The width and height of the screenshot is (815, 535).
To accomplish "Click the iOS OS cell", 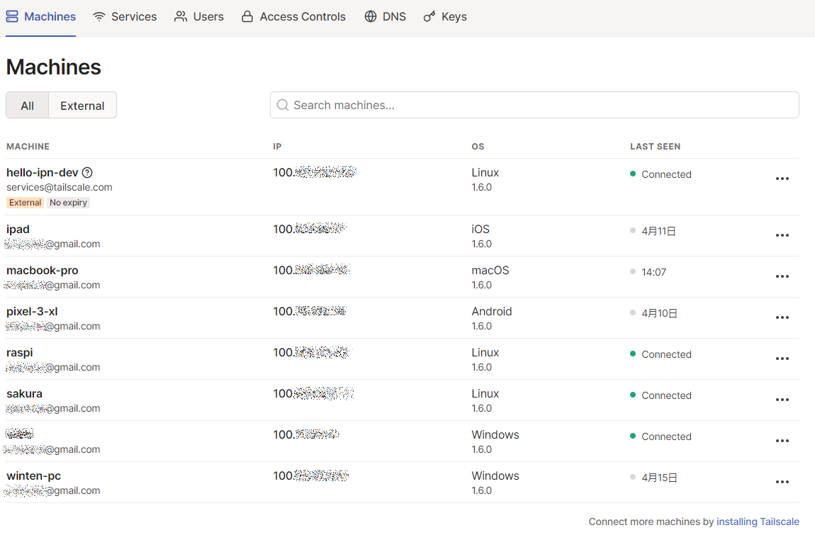I will 480,230.
